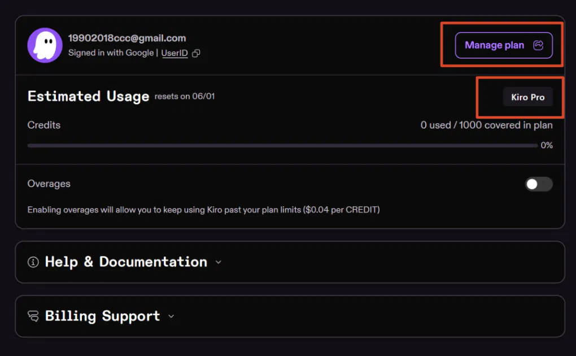This screenshot has height=356, width=576.
Task: Enable the Overages toggle switch
Action: 539,184
